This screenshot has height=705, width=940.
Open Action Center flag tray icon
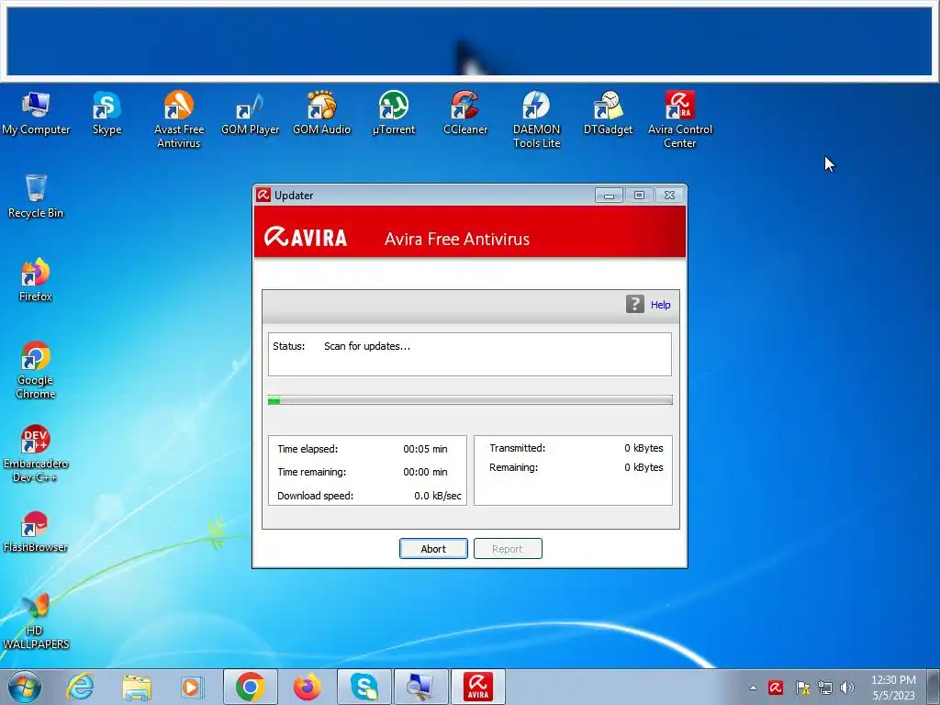(802, 688)
